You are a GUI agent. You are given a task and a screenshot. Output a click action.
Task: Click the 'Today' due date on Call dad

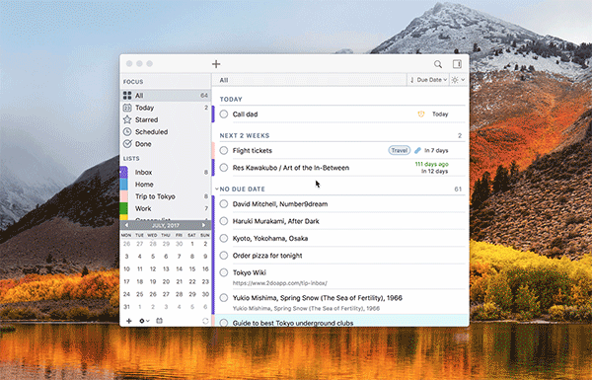click(x=440, y=114)
